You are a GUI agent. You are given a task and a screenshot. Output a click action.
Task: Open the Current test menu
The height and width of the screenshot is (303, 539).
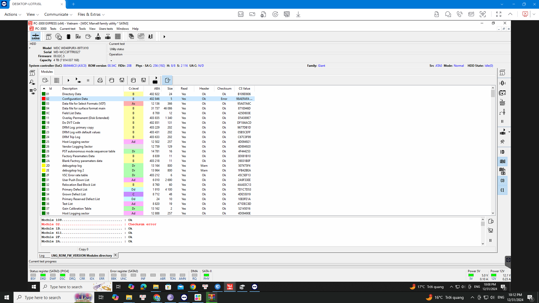point(67,29)
